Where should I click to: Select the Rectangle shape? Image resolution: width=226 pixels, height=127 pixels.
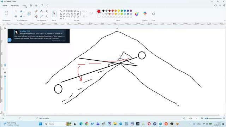[x=69, y=11]
